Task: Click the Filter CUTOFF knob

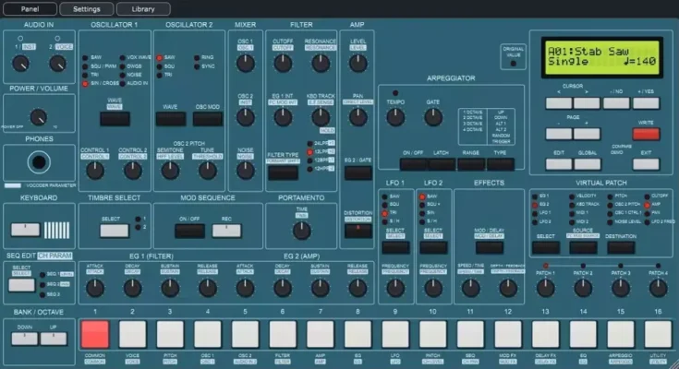Action: [x=283, y=64]
